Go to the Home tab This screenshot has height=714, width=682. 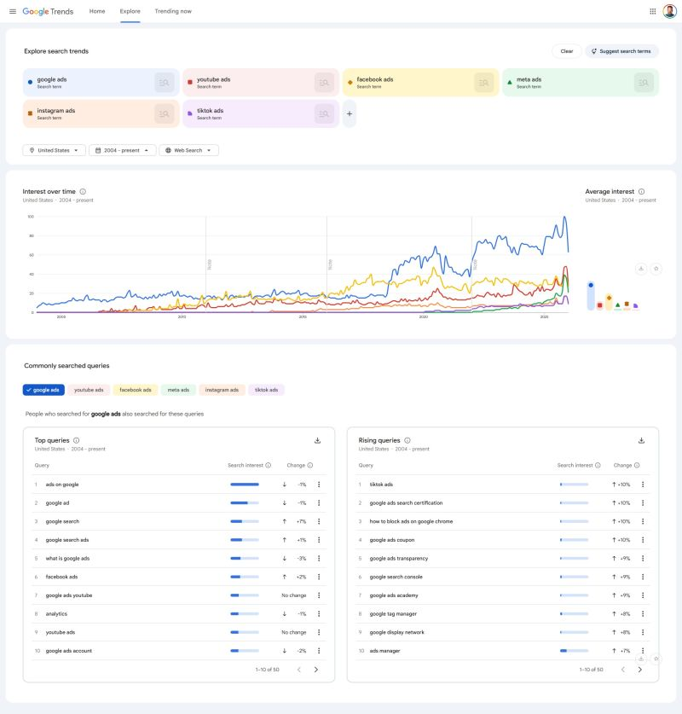point(97,11)
